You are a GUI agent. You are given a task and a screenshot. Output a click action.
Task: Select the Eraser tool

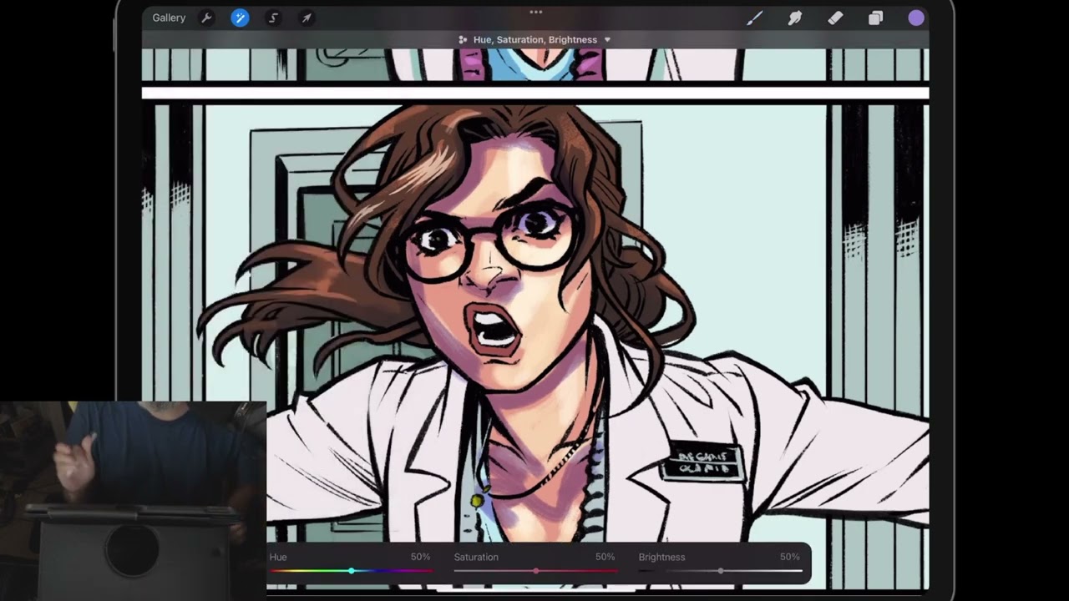[835, 18]
